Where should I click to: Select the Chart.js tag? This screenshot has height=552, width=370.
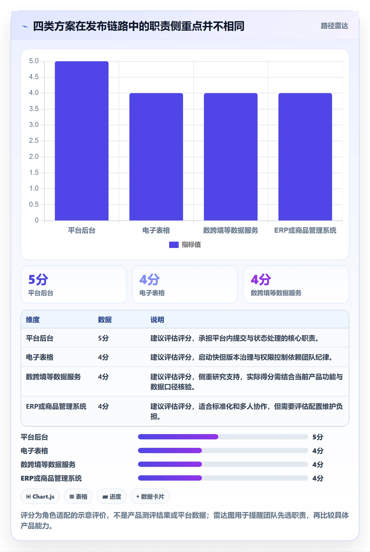point(40,496)
